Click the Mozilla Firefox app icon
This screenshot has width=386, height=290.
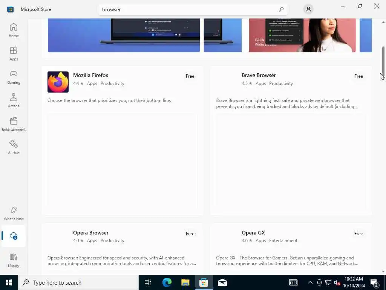[58, 82]
